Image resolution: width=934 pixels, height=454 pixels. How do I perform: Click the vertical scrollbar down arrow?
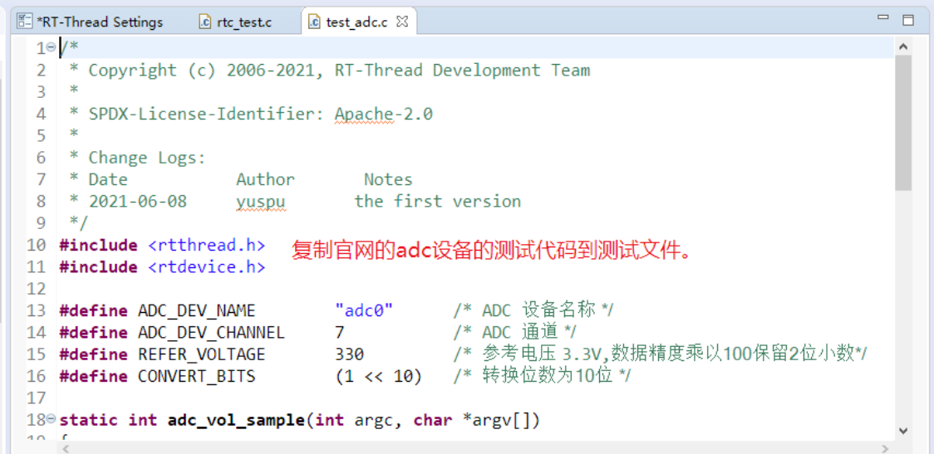(x=903, y=430)
